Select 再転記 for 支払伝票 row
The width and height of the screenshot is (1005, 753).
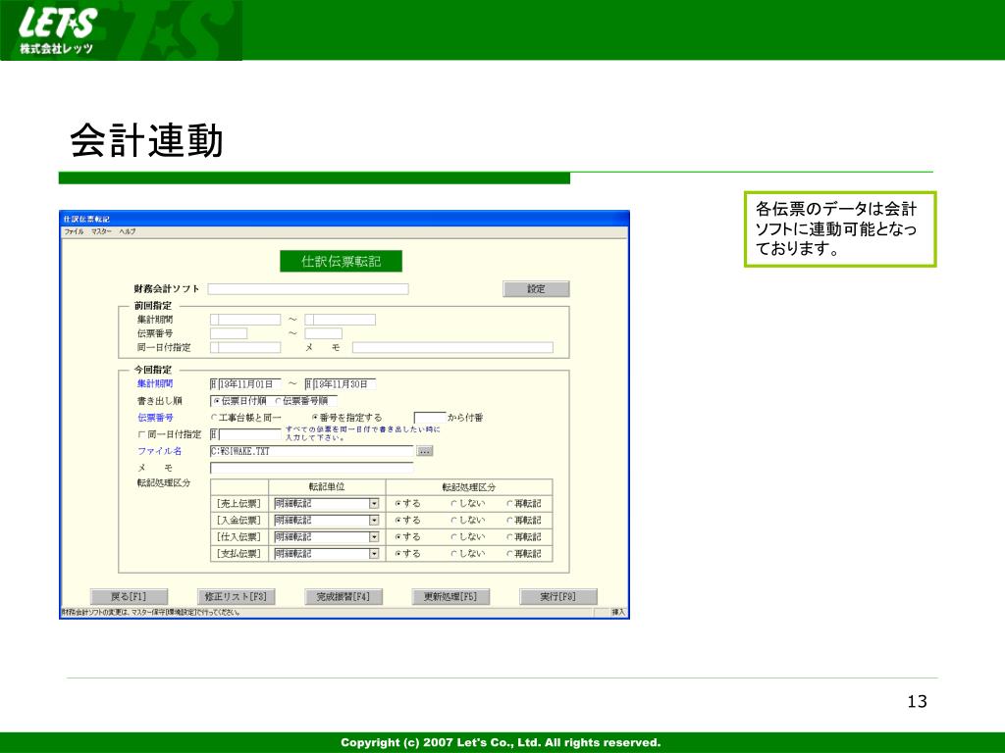(510, 554)
